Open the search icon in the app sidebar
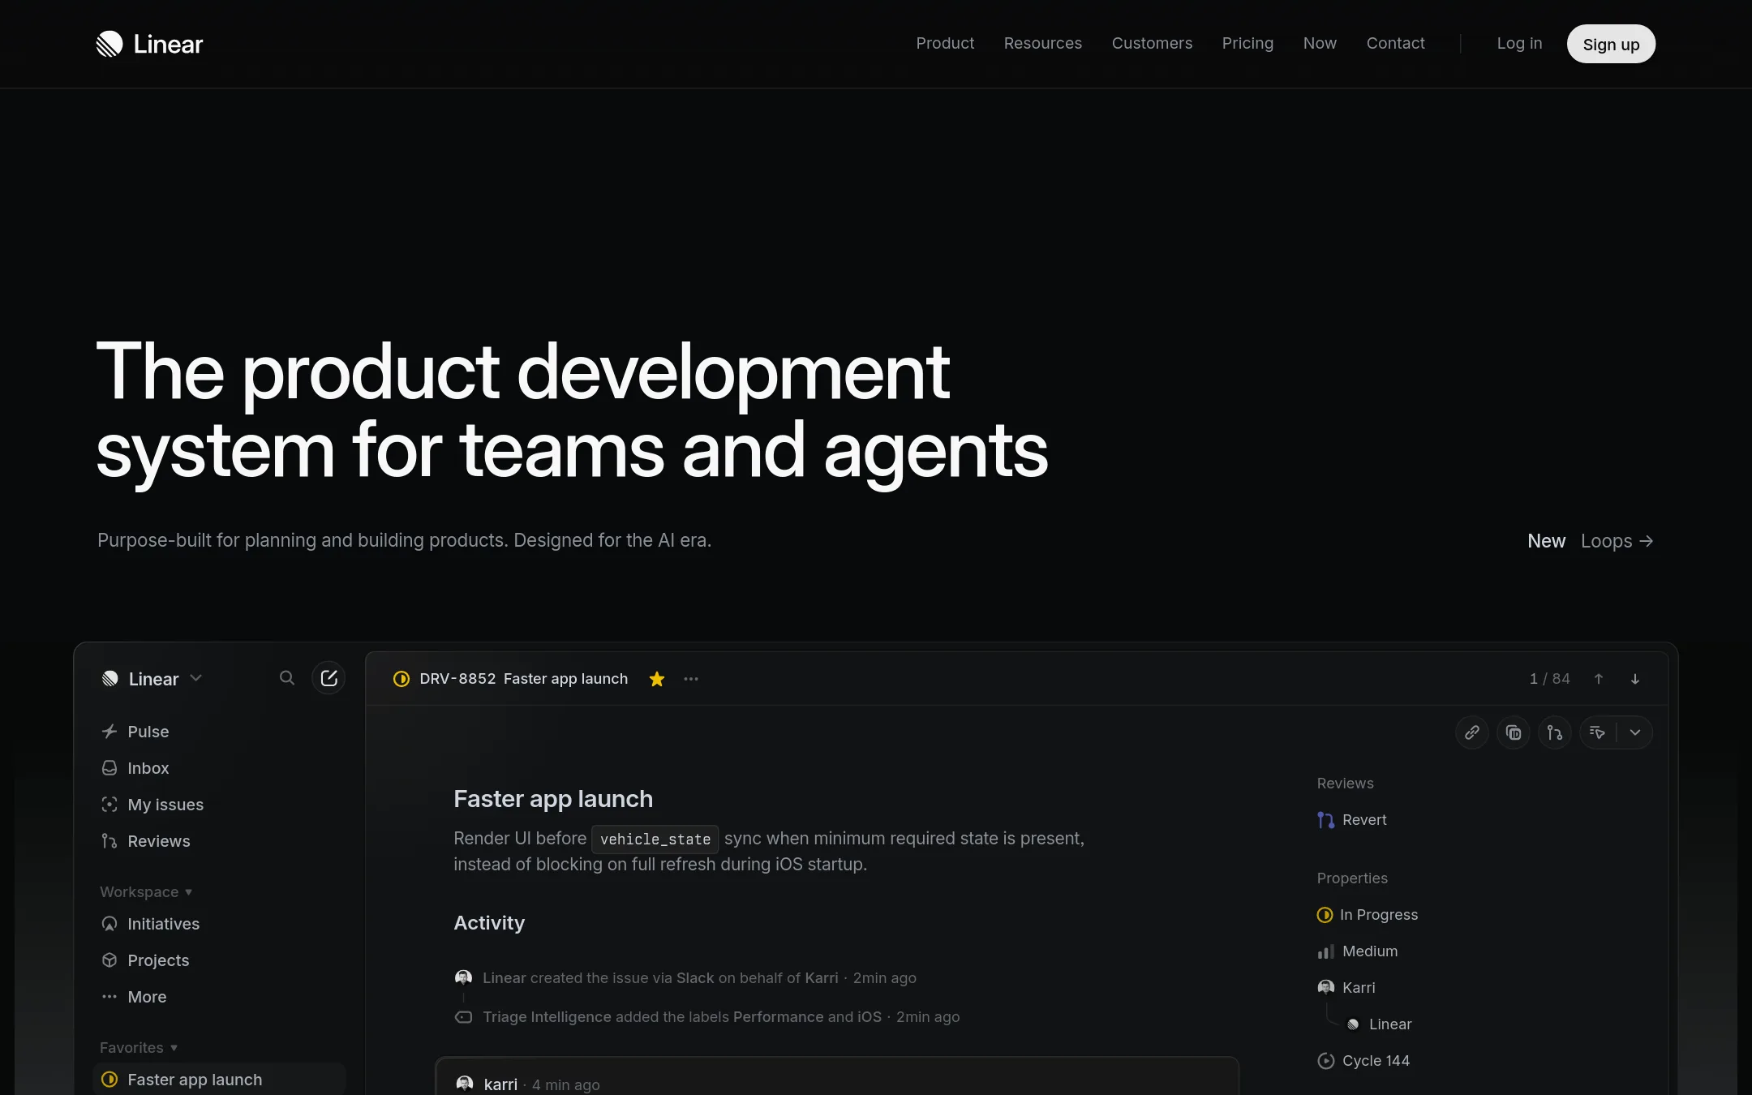 click(x=287, y=678)
